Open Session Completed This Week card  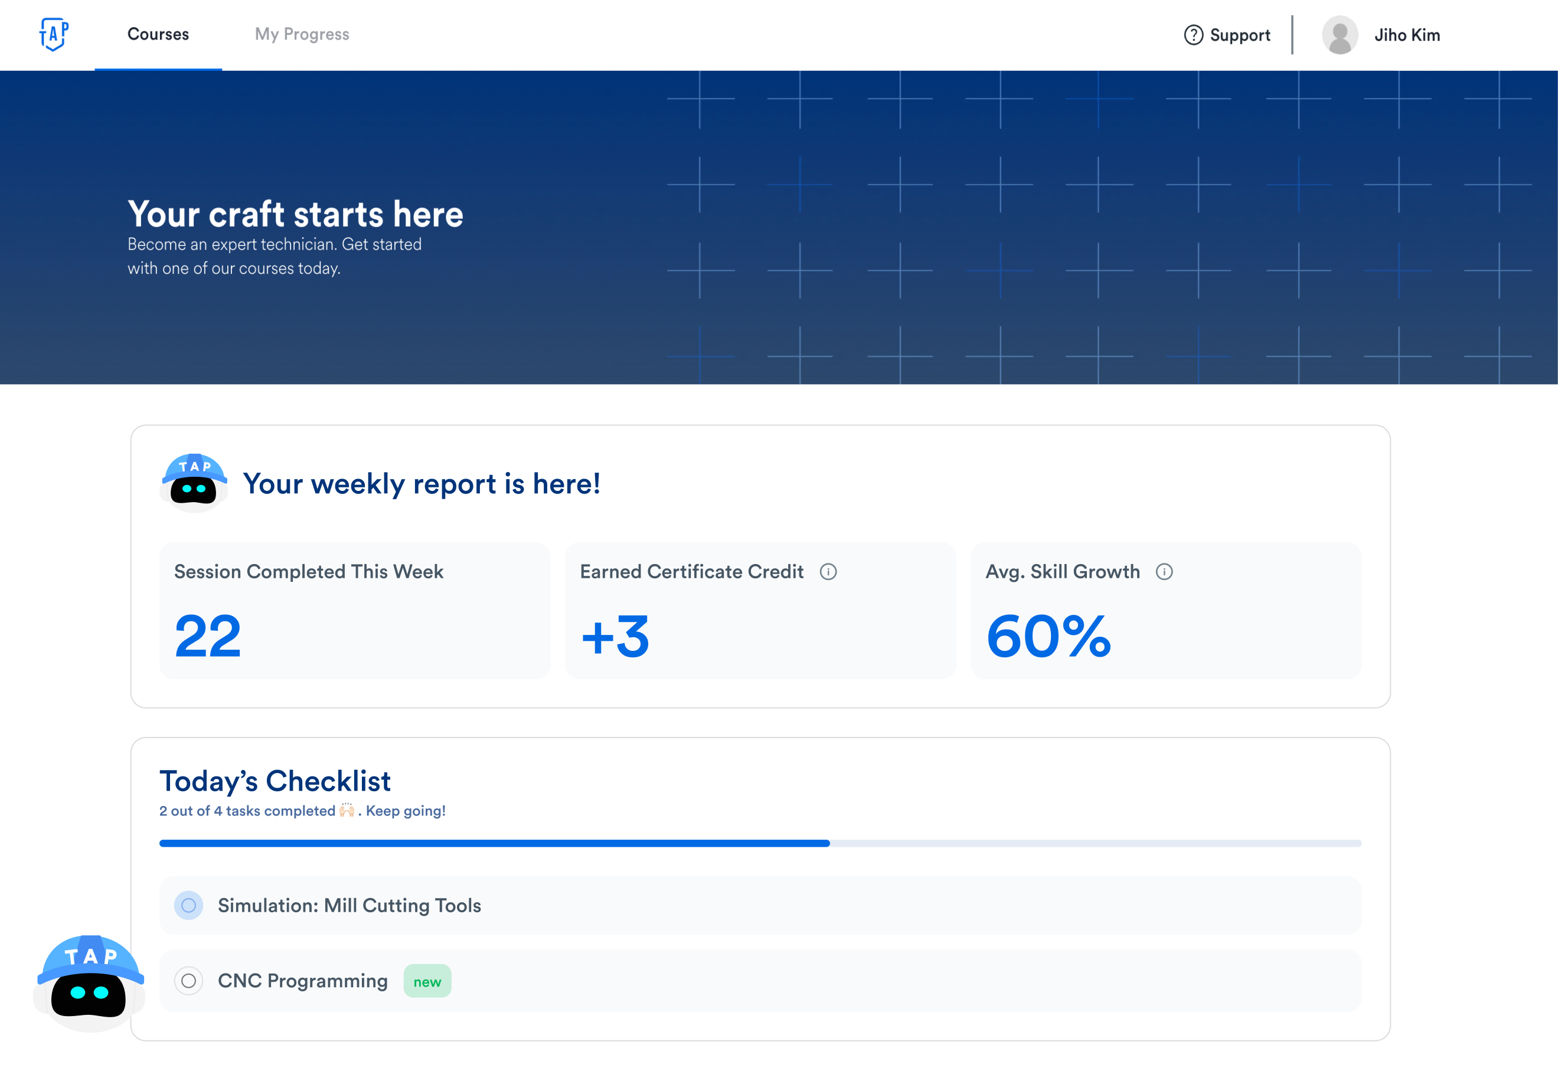(x=355, y=610)
